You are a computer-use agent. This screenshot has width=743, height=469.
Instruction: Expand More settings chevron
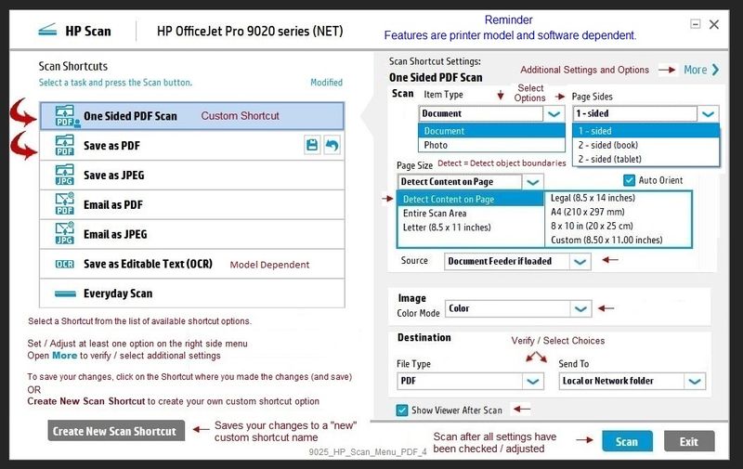pyautogui.click(x=715, y=70)
